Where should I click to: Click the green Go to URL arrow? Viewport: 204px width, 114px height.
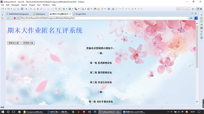tap(191, 18)
